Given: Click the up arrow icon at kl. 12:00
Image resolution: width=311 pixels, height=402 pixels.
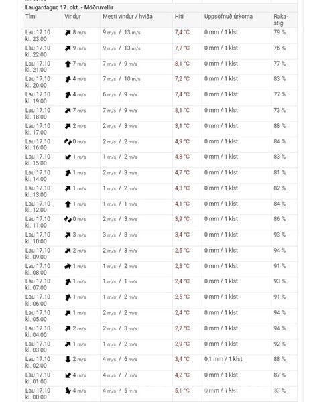Looking at the screenshot, I should [68, 204].
